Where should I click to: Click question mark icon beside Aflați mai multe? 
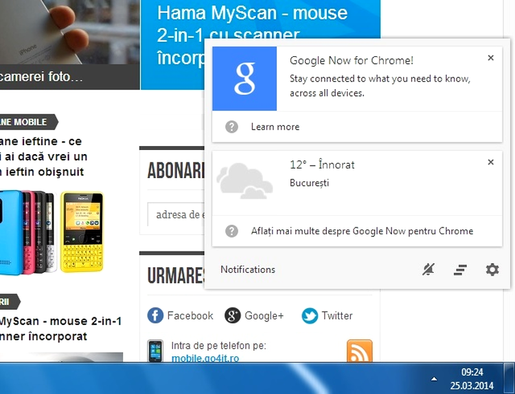coord(231,231)
